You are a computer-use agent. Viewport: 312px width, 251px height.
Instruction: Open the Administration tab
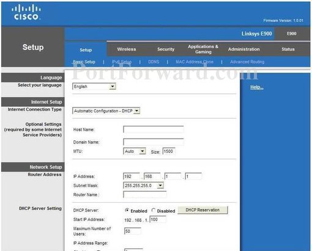tap(244, 49)
